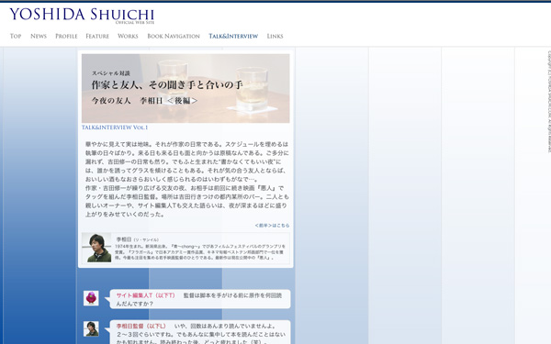551x344 pixels.
Task: Click the name 李相日 in profile box
Action: 124,239
